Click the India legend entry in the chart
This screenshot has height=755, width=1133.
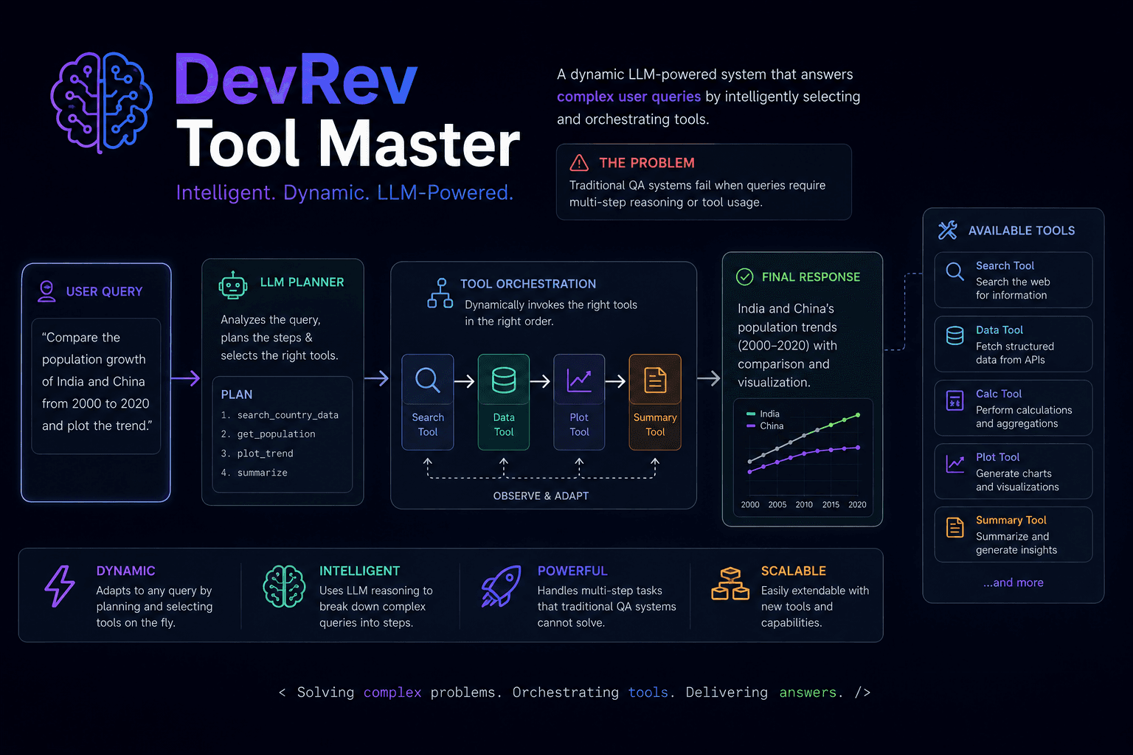(763, 414)
